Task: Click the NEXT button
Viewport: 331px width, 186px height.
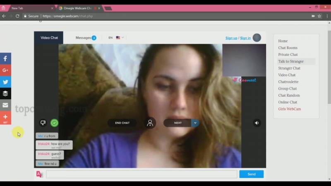Action: tap(178, 123)
